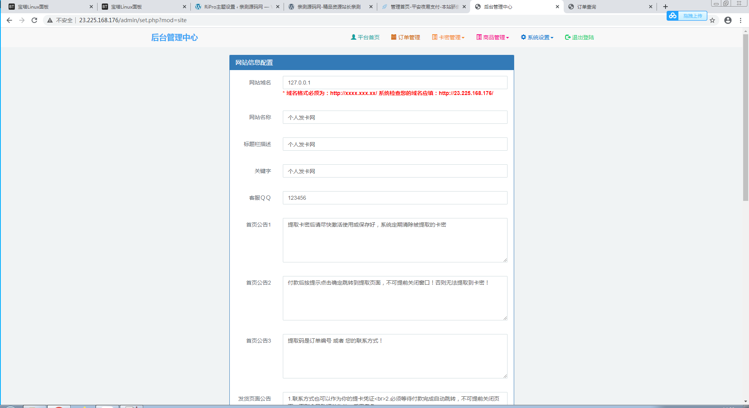
Task: Click the 首页公告3 textarea resize handle
Action: pyautogui.click(x=505, y=376)
